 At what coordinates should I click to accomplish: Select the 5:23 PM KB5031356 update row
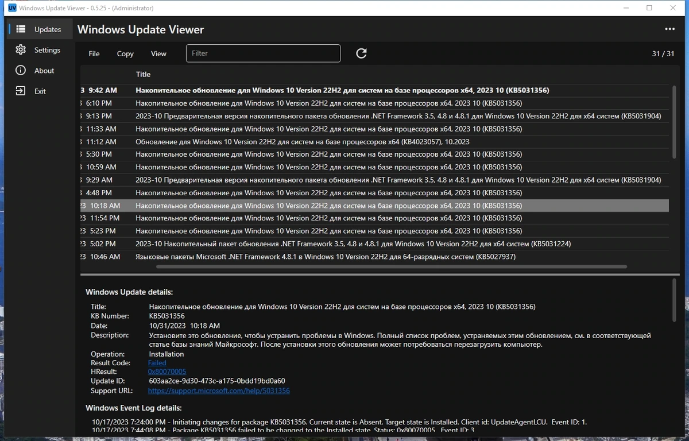coord(374,231)
